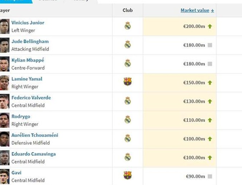
Task: Click the sort arrow next to Market value
Action: 212,10
